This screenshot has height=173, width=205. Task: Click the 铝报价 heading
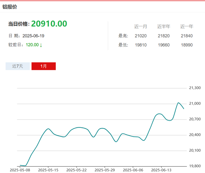point(10,7)
